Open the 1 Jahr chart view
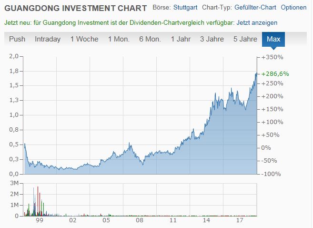 point(181,39)
